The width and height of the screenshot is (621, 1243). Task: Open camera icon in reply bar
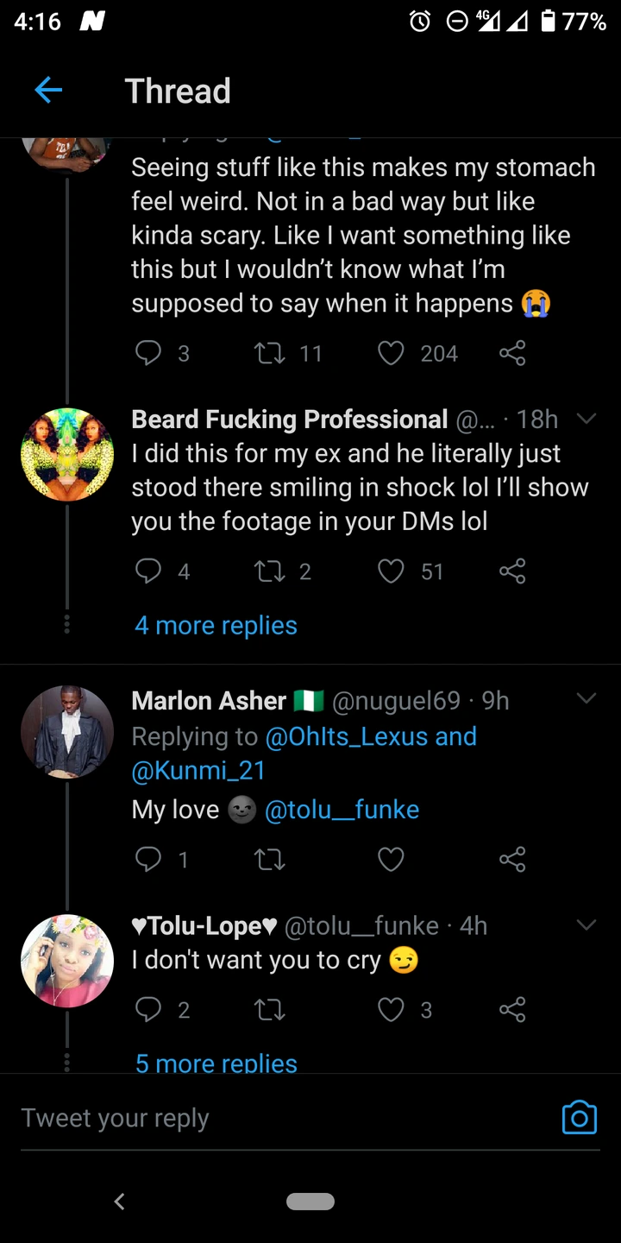coord(579,1117)
